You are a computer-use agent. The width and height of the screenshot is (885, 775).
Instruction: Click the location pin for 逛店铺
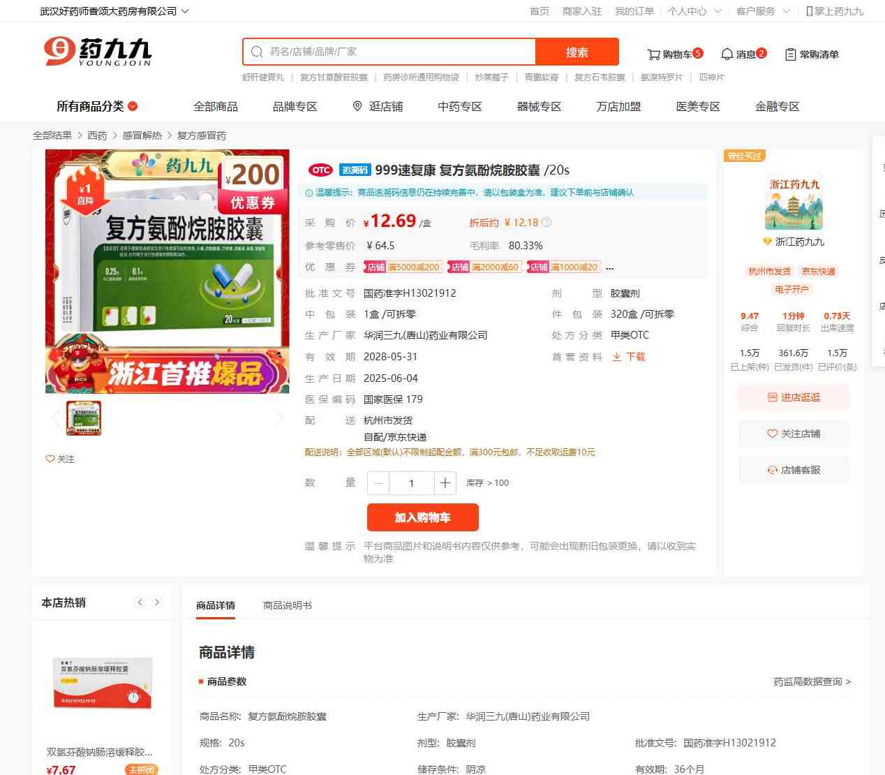357,106
